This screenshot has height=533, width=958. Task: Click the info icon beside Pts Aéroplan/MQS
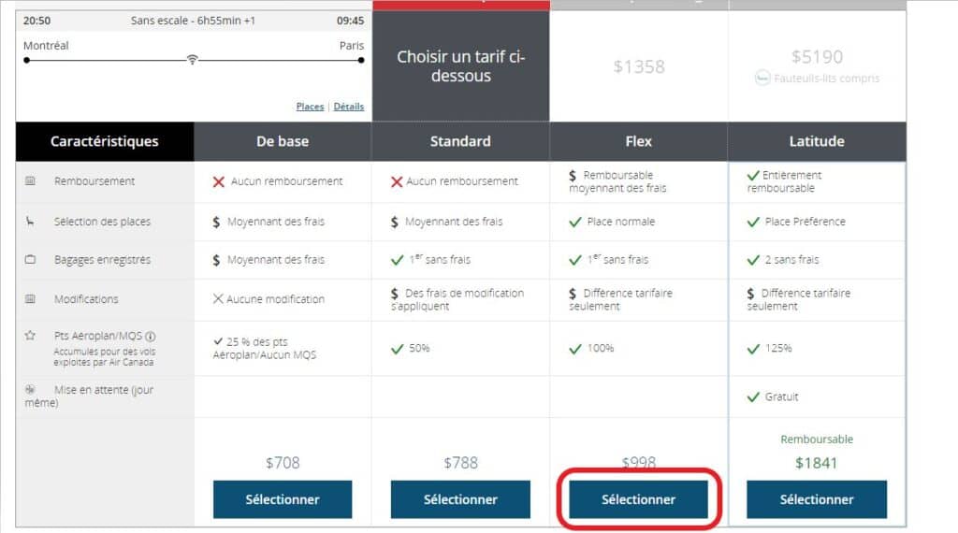click(151, 337)
